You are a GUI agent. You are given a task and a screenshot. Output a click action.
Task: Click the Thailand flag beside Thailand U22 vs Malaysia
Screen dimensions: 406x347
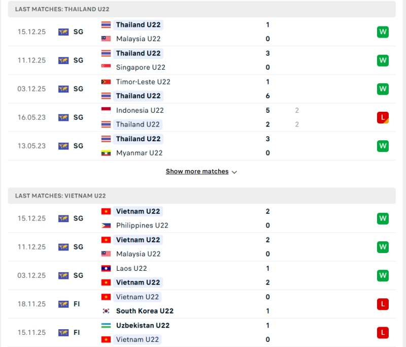(106, 25)
